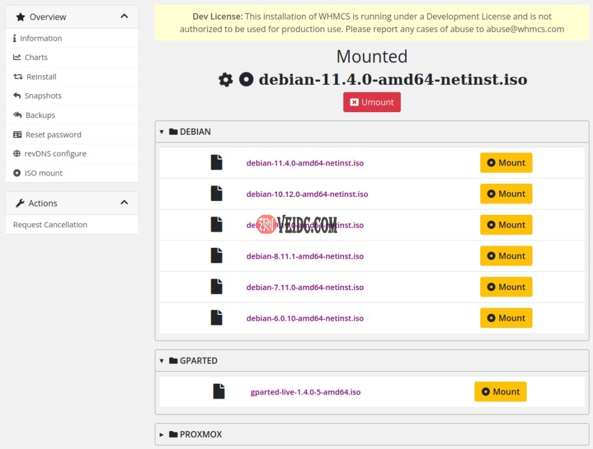The image size is (593, 449).
Task: Mount debian-8.11.1-amd64-netinst.iso
Action: 506,256
